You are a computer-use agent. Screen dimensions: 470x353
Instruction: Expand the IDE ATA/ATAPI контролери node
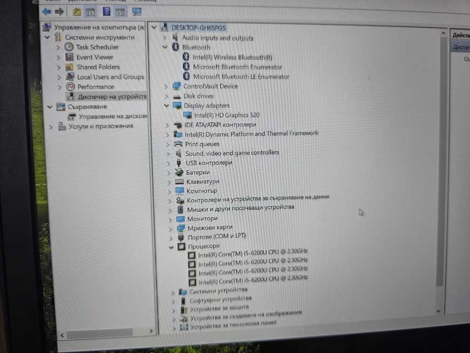167,125
